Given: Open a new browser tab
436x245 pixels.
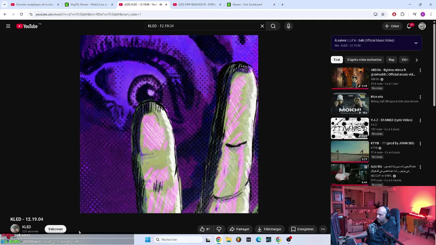Looking at the screenshot, I should (x=282, y=4).
